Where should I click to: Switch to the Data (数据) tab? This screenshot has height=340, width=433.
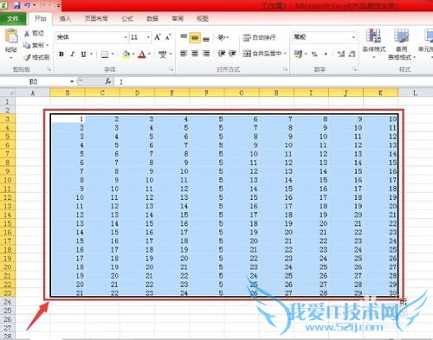point(152,19)
